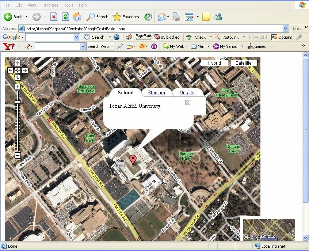309x251 pixels.
Task: Open the Messenger people icon
Action: click(218, 17)
